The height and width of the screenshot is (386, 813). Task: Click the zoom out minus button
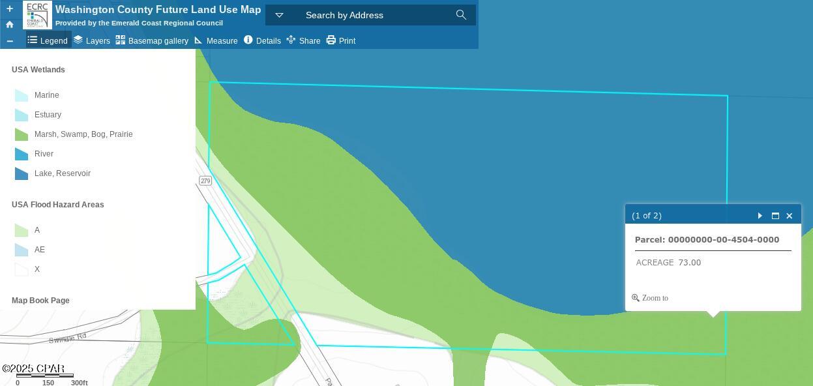(x=9, y=41)
